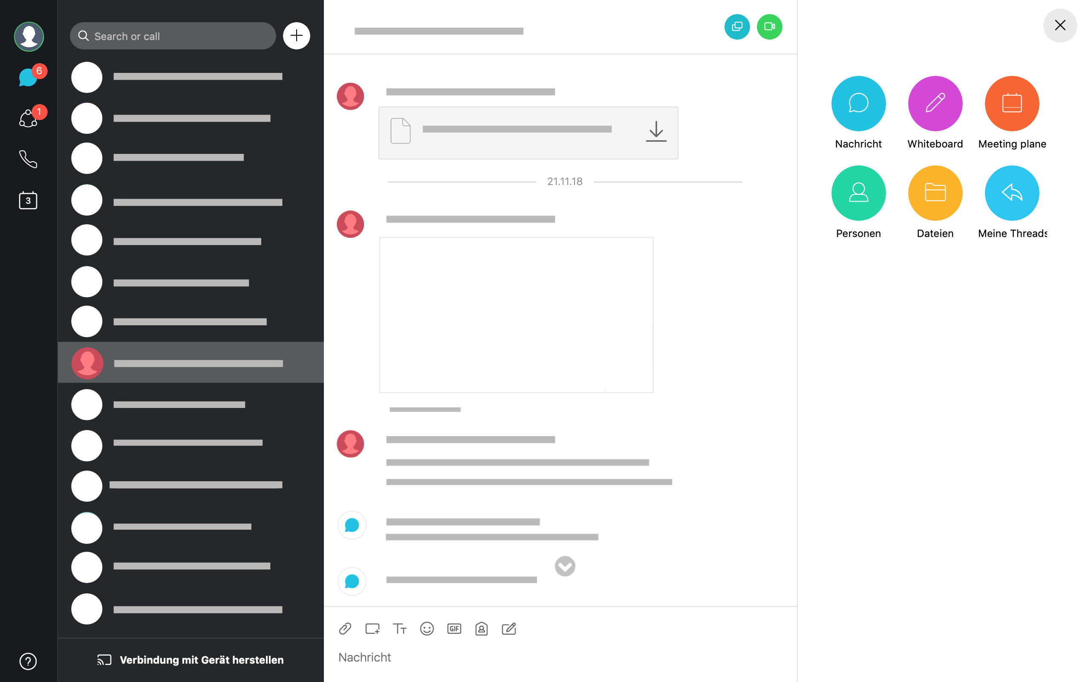Click the attachment paperclip icon
The height and width of the screenshot is (682, 1091).
click(x=345, y=629)
